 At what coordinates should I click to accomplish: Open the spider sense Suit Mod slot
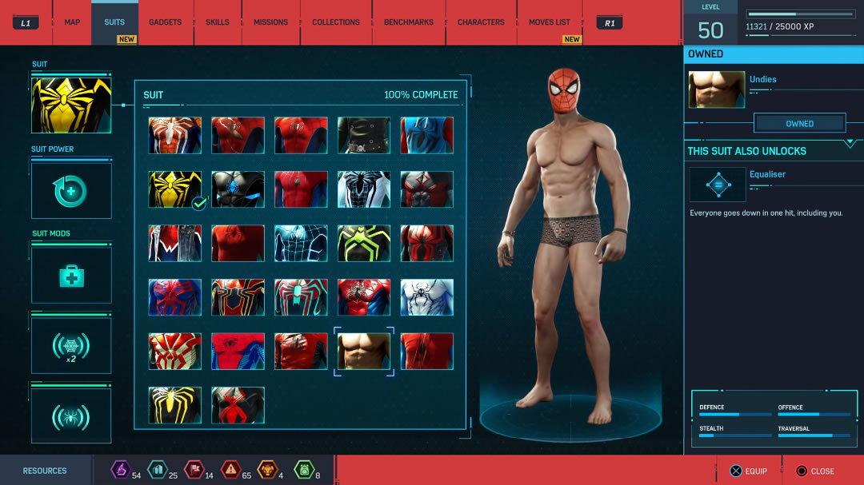[71, 416]
